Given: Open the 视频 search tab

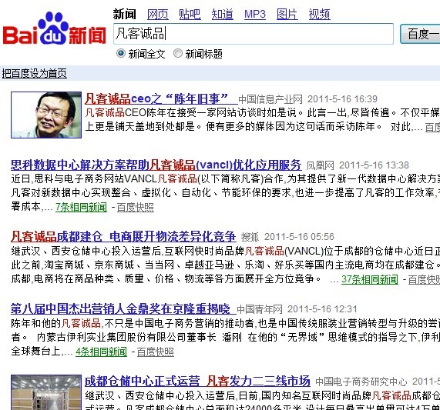Looking at the screenshot, I should click(x=319, y=15).
